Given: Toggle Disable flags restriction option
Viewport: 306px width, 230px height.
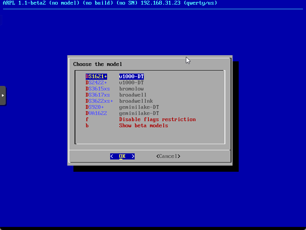Looking at the screenshot, I should (157, 120).
